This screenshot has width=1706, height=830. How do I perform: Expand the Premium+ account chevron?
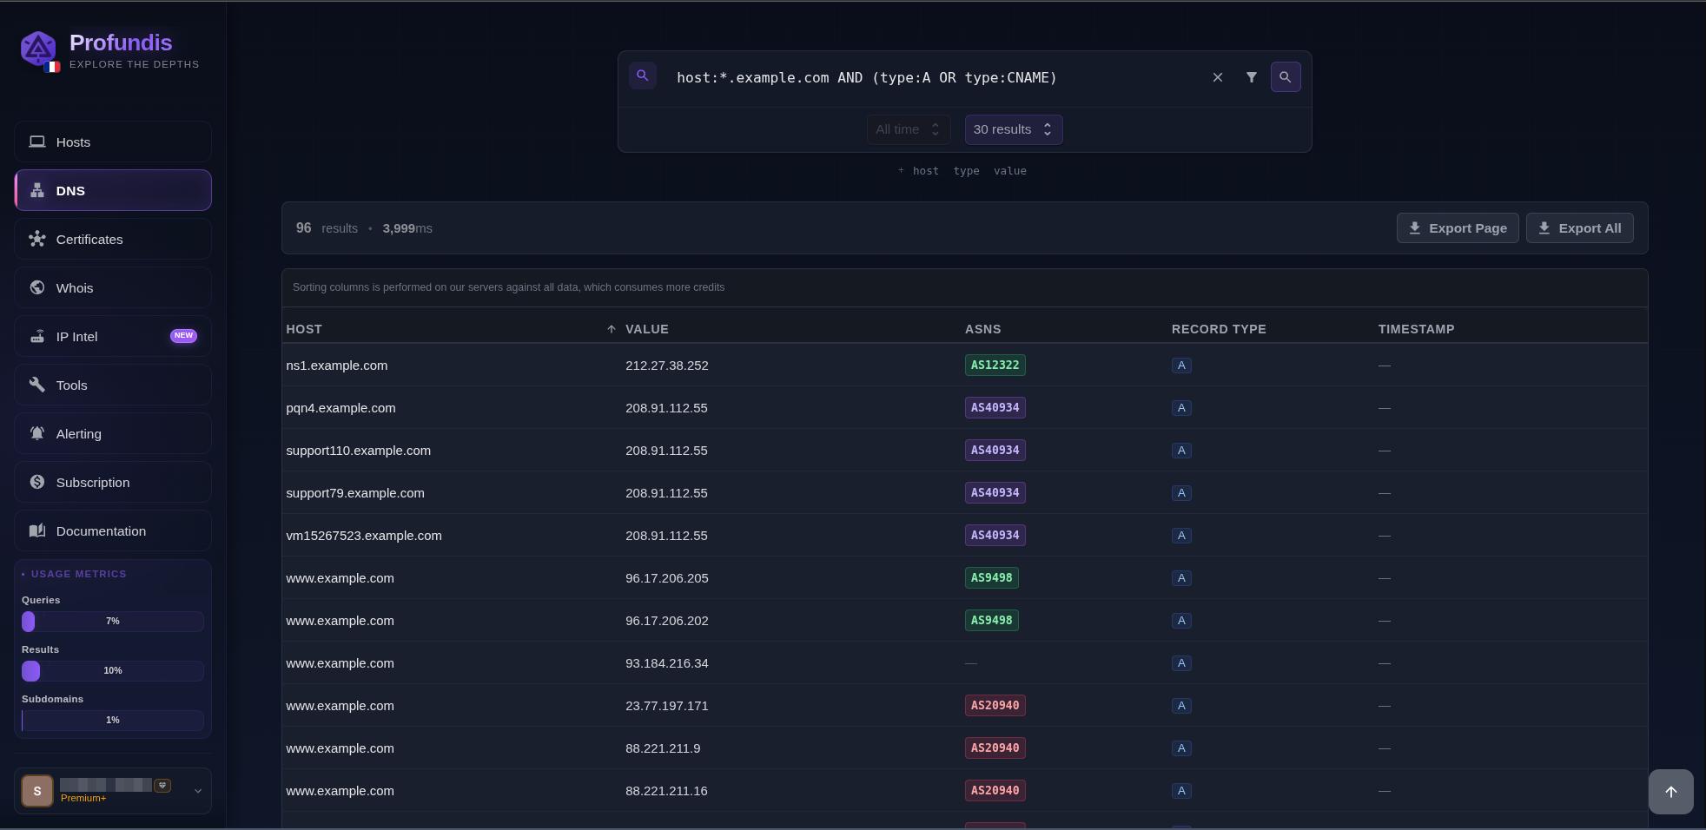pos(197,791)
